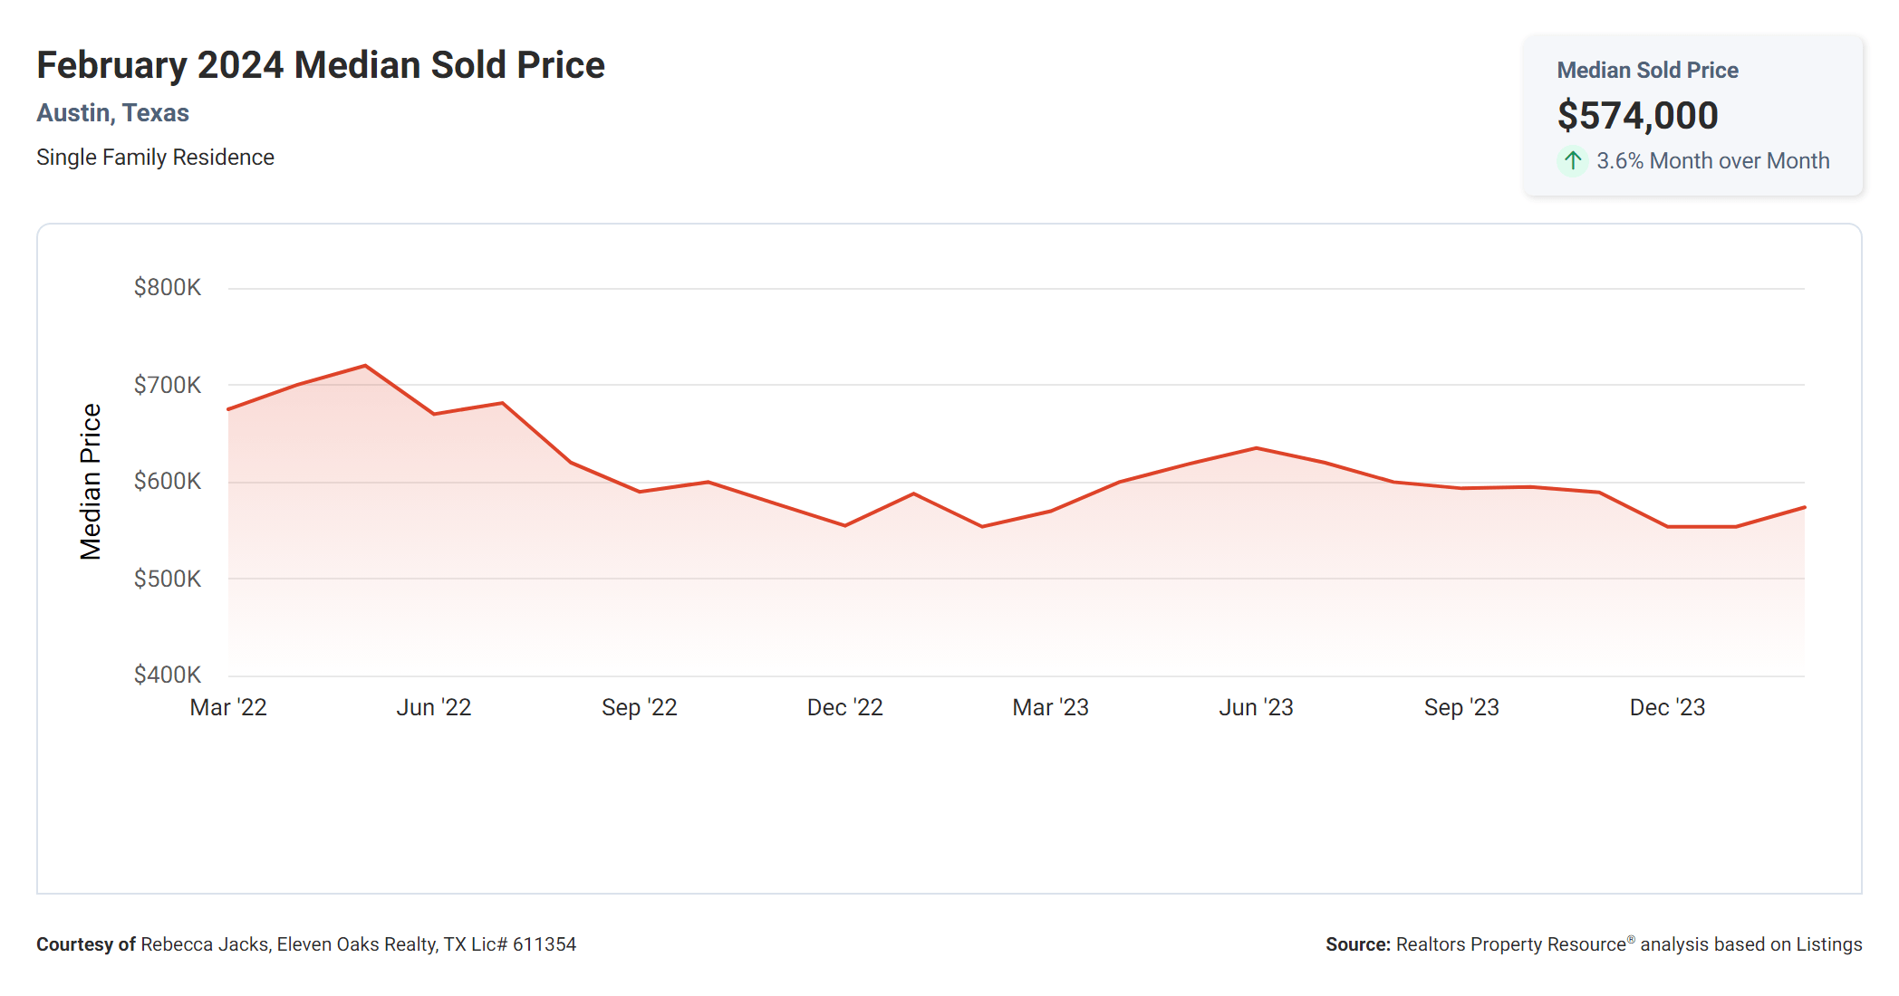The width and height of the screenshot is (1899, 996).
Task: Click the Jun '23 x-axis label
Action: (x=1256, y=708)
